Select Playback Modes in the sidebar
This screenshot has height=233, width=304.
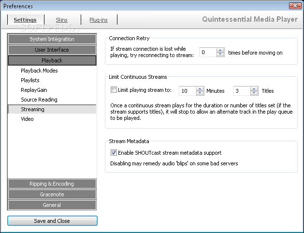coord(52,71)
